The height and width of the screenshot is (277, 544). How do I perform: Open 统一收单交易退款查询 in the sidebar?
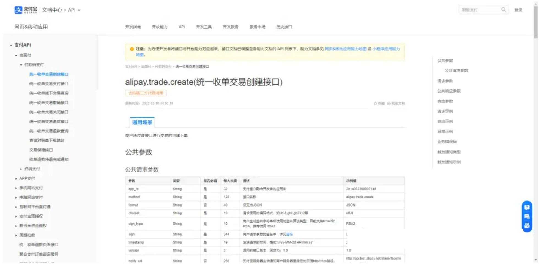(49, 131)
